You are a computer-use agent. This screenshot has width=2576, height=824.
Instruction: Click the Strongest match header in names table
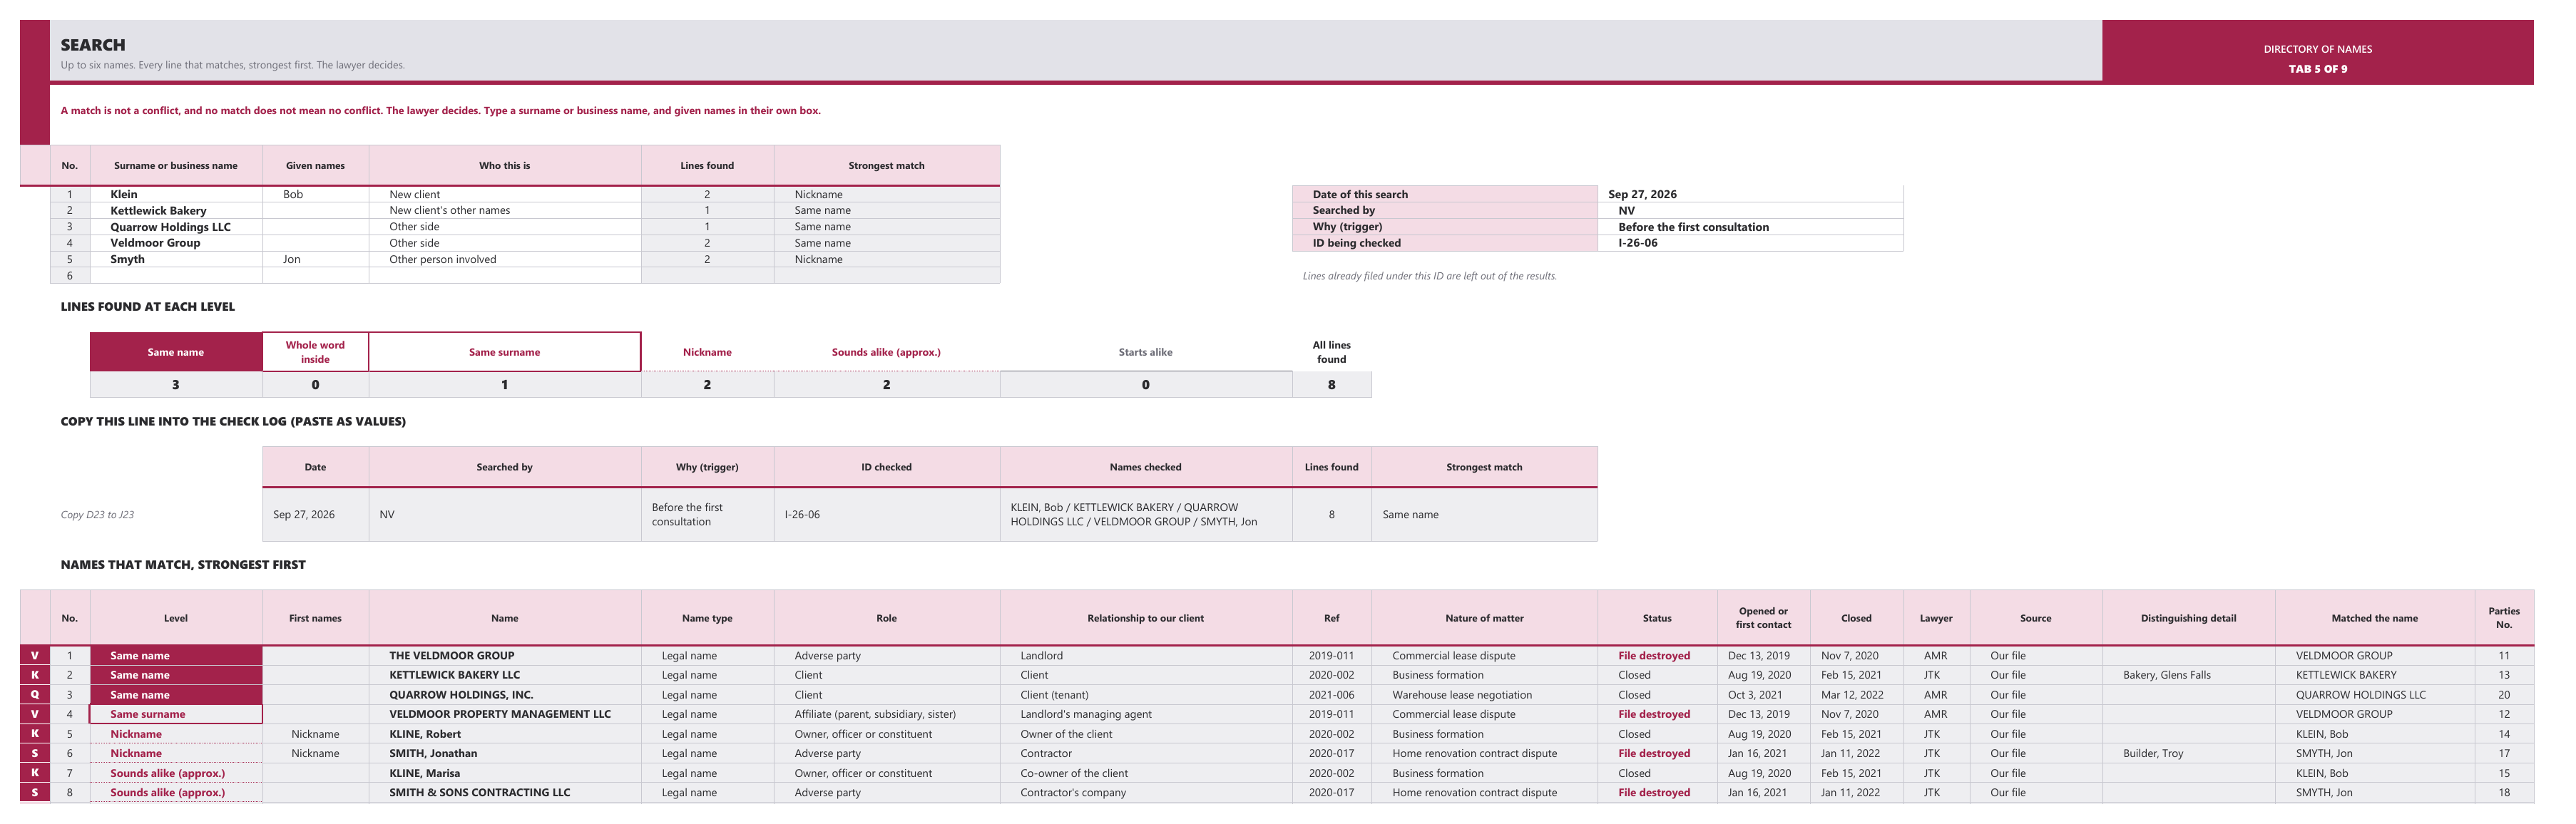pyautogui.click(x=886, y=166)
